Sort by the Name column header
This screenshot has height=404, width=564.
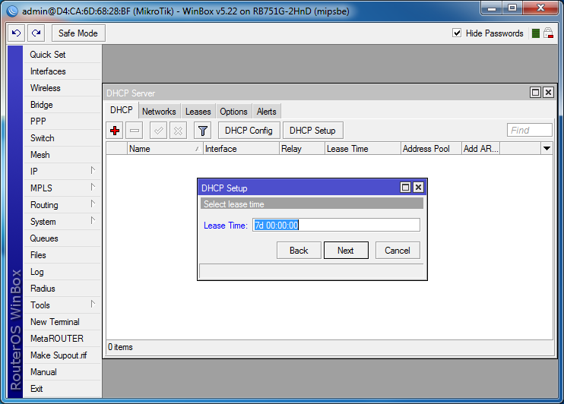165,149
